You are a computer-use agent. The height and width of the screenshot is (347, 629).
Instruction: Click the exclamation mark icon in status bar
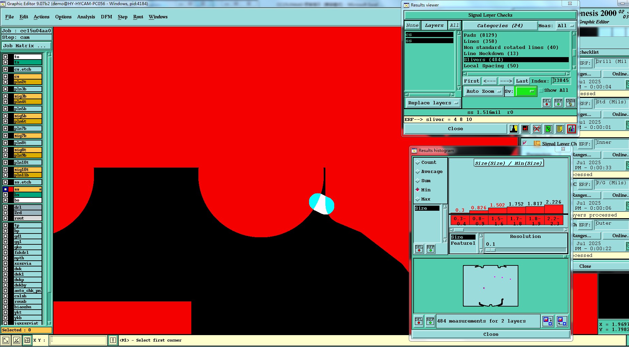click(x=113, y=340)
